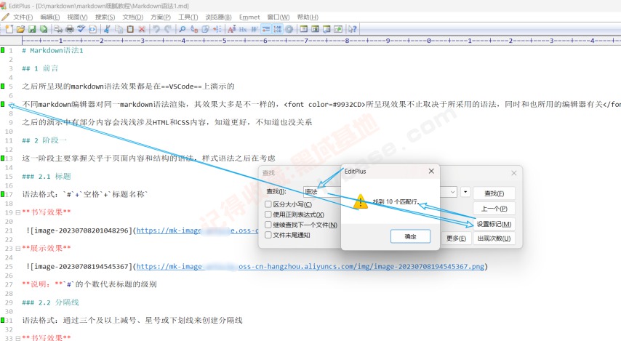Toggle the Word Wrap toolbar icon

tap(254, 29)
